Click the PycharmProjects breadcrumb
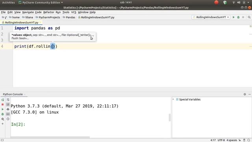 click(48, 17)
